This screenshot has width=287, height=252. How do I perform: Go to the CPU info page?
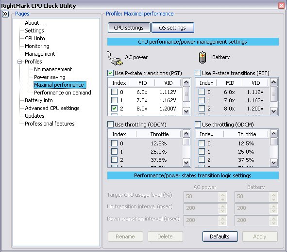(35, 38)
